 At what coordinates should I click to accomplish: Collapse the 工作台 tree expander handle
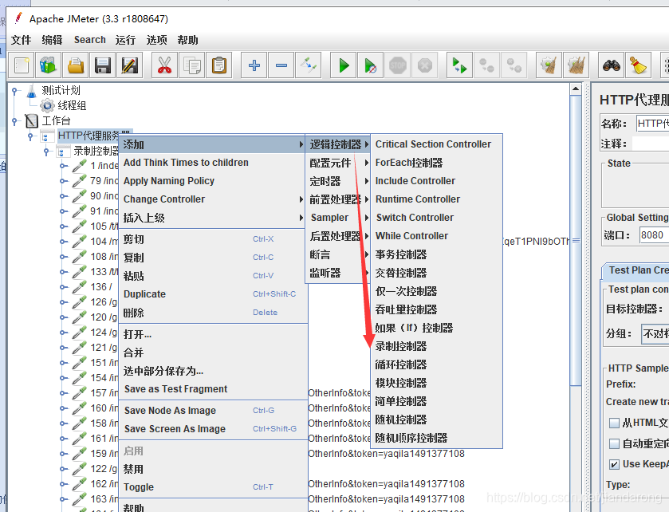coord(15,121)
